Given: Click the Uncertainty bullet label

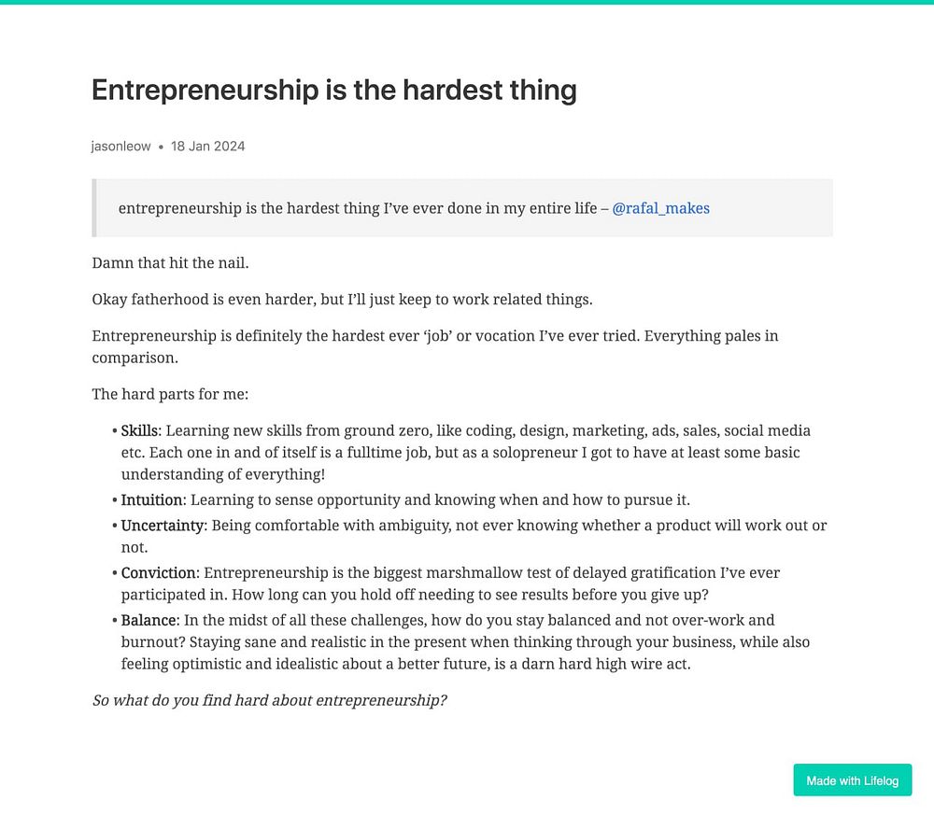Looking at the screenshot, I should pos(163,525).
